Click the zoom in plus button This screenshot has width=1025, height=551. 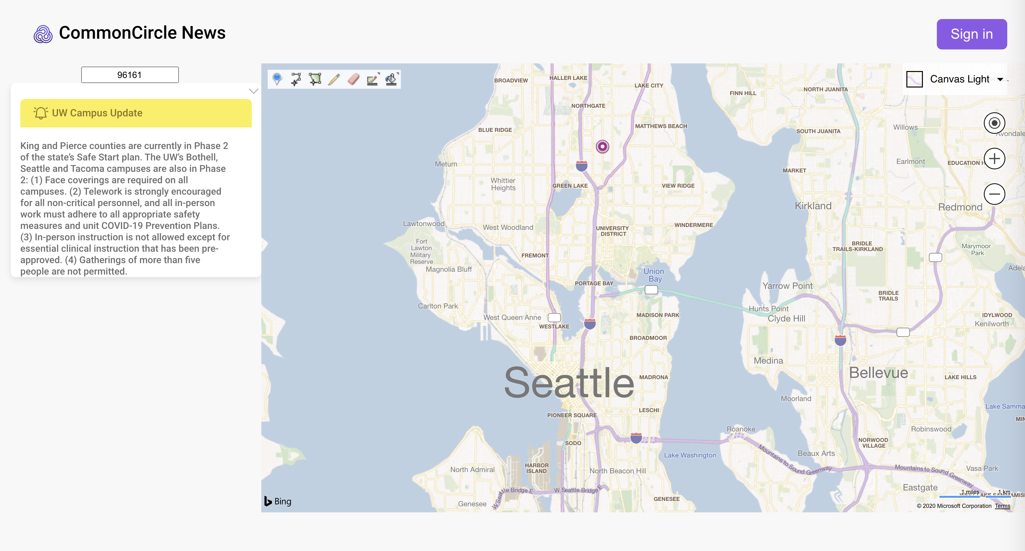994,158
